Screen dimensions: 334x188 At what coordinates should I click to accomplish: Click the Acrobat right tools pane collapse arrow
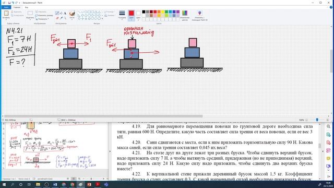pos(323,151)
